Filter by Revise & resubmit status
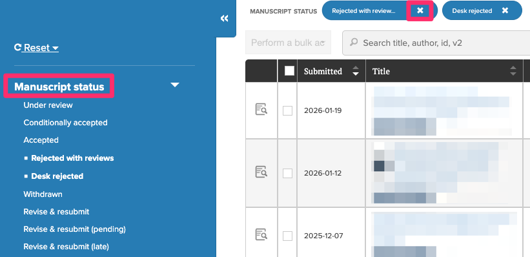This screenshot has width=530, height=257. 56,212
